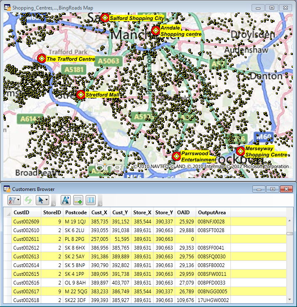Click OAID cell '0' in Cust002611 row
Screen dimensions: 297x307
[185, 239]
